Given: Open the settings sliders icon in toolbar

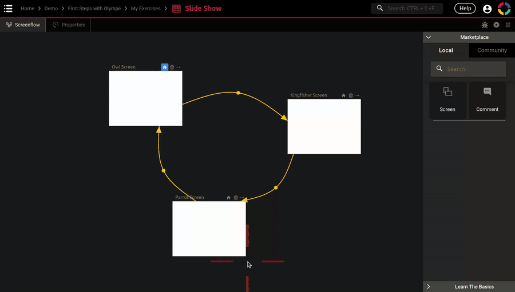Looking at the screenshot, I should pyautogui.click(x=508, y=25).
